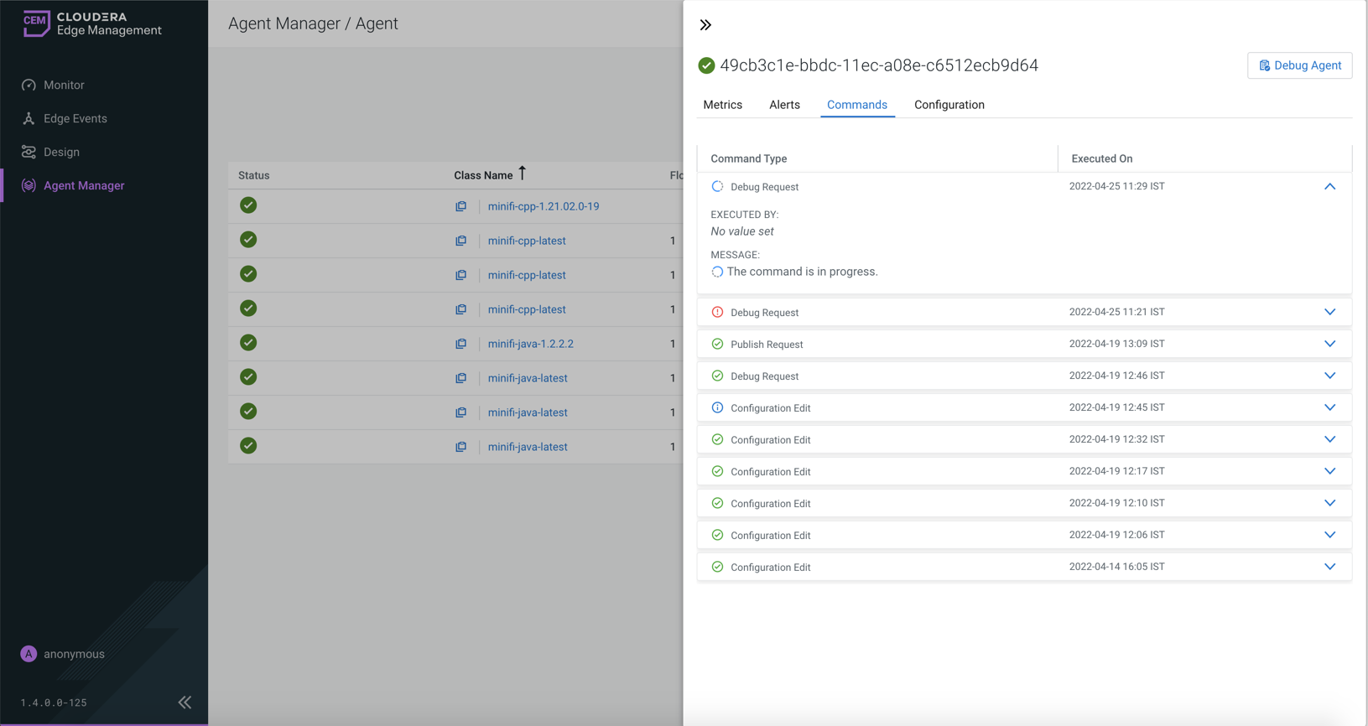
Task: Click the anonymous user avatar
Action: 29,654
